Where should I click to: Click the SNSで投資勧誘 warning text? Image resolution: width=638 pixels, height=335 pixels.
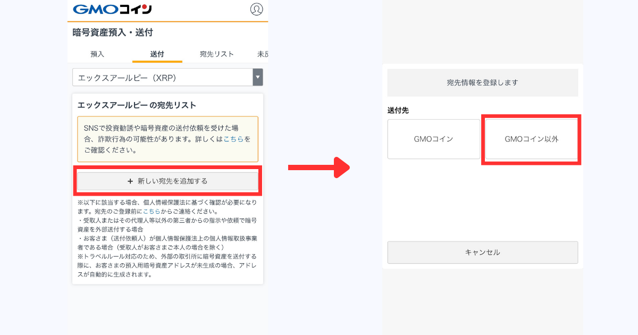(x=167, y=139)
